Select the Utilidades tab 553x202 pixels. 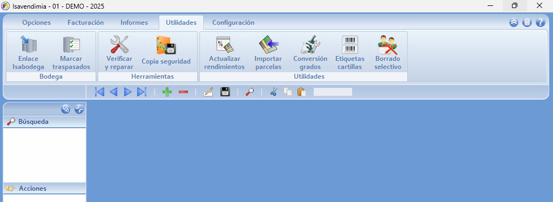181,23
